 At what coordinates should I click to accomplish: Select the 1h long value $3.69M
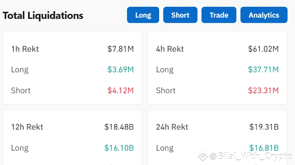(121, 70)
